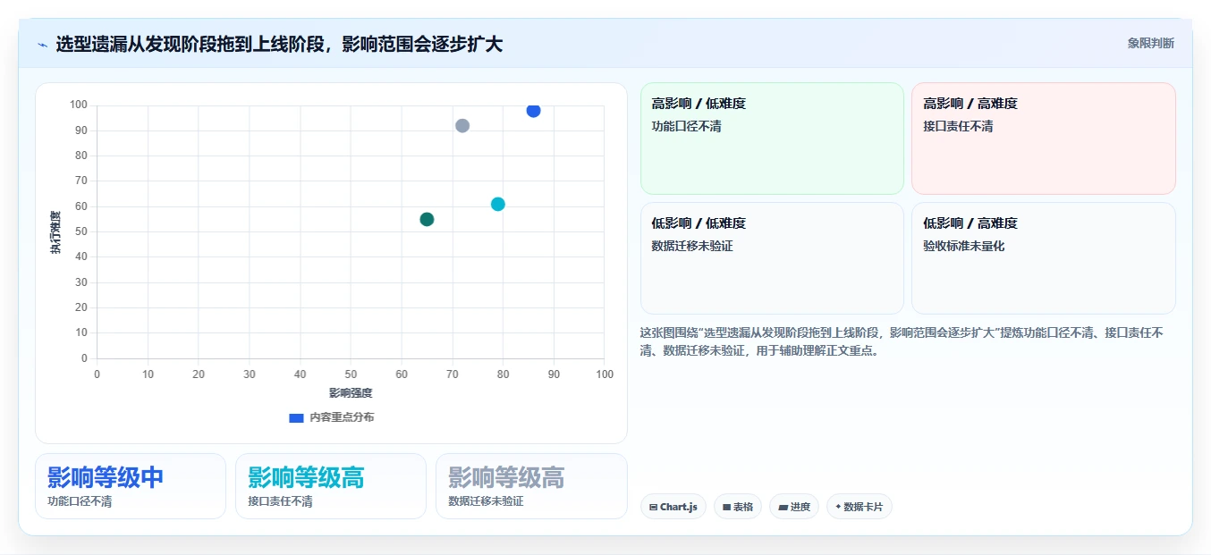Click the icon in 进度 chip
Image resolution: width=1211 pixels, height=555 pixels.
783,508
